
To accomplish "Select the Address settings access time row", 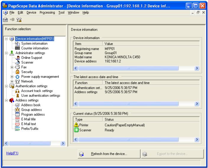I will tap(136, 92).
